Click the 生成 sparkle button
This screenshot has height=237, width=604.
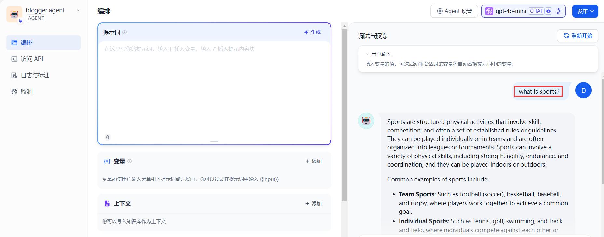coord(312,32)
